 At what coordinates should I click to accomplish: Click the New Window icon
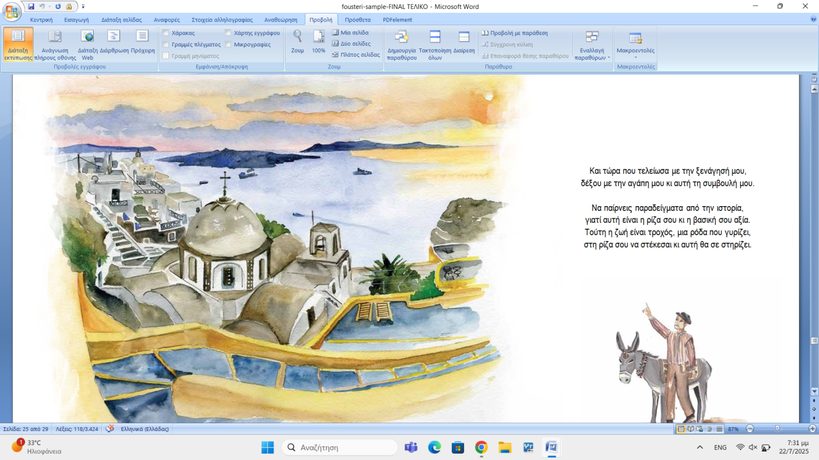coord(401,43)
